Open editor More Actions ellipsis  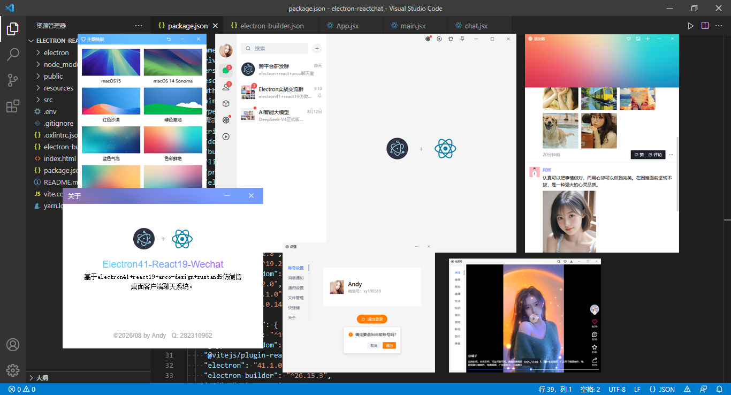(719, 25)
